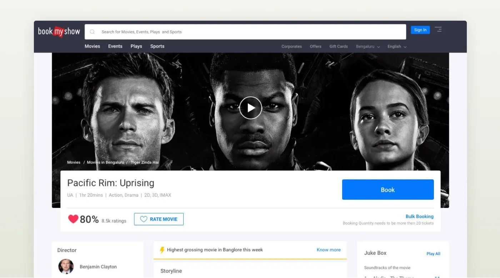Click the Storyline heading
This screenshot has height=278, width=500.
[171, 271]
